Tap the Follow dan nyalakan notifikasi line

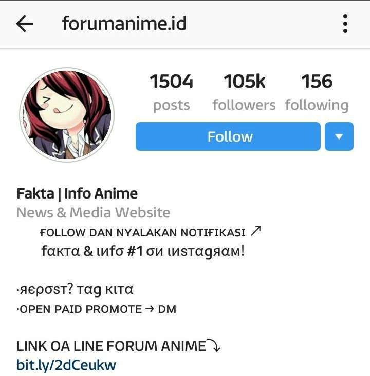(x=151, y=232)
